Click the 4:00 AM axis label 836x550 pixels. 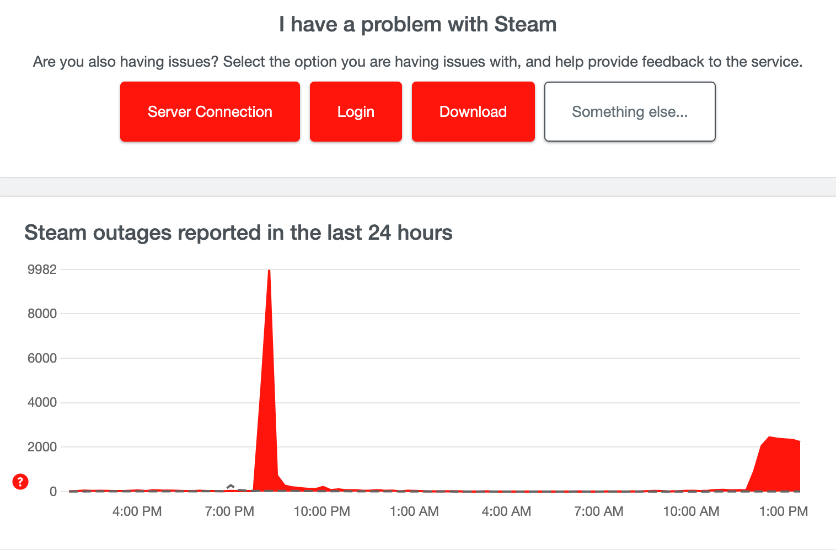[506, 511]
